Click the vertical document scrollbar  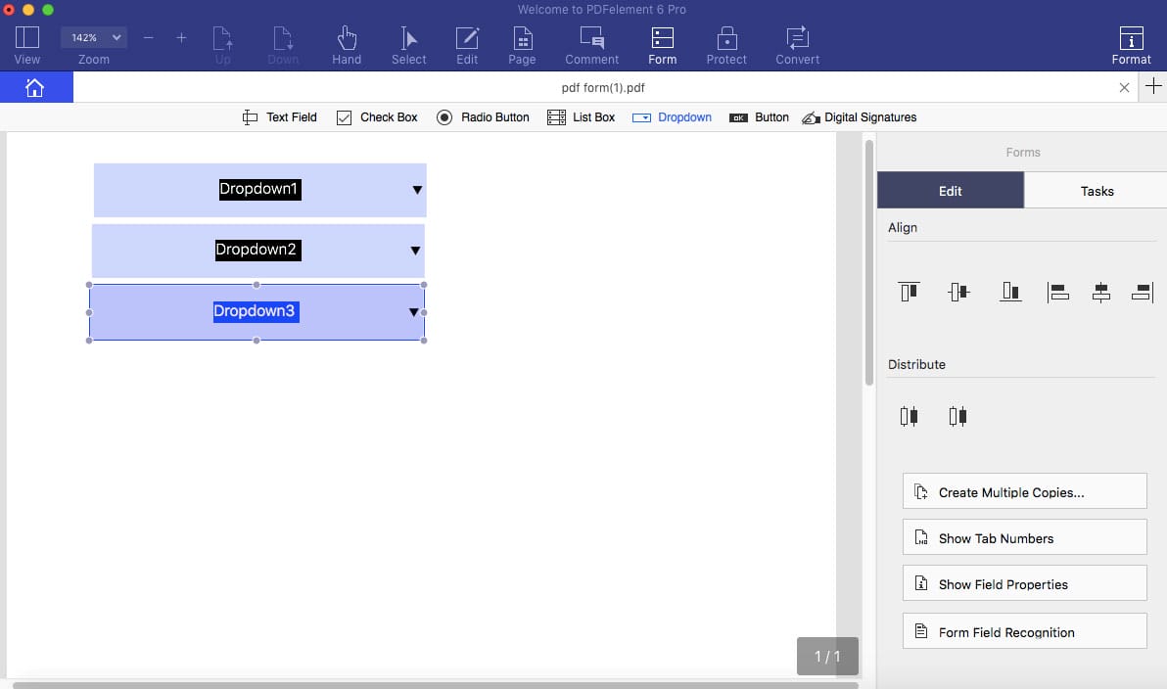868,264
